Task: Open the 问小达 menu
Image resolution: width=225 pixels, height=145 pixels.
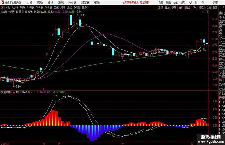Action: (72, 2)
